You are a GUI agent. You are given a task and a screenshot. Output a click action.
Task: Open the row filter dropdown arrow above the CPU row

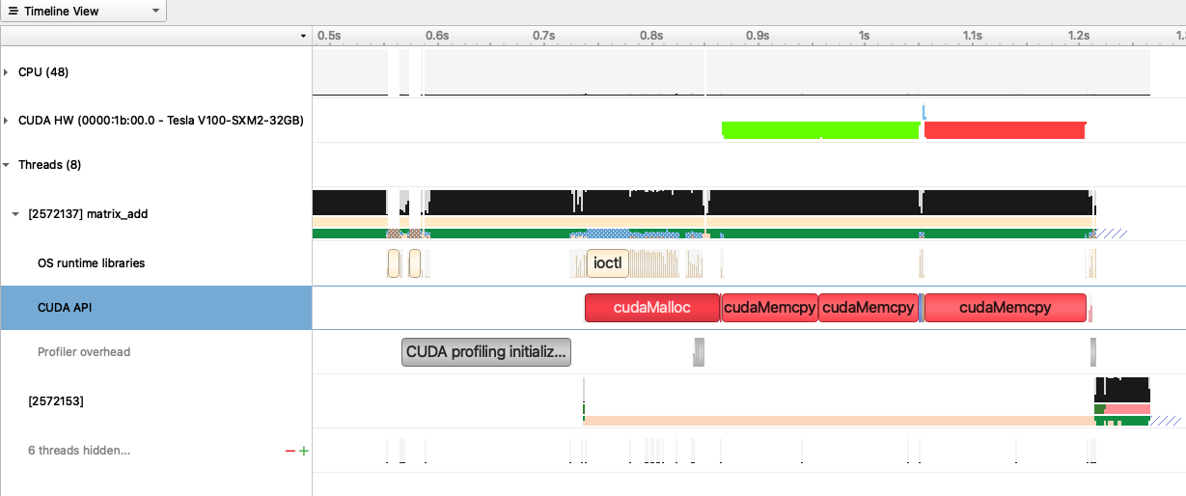click(x=304, y=36)
